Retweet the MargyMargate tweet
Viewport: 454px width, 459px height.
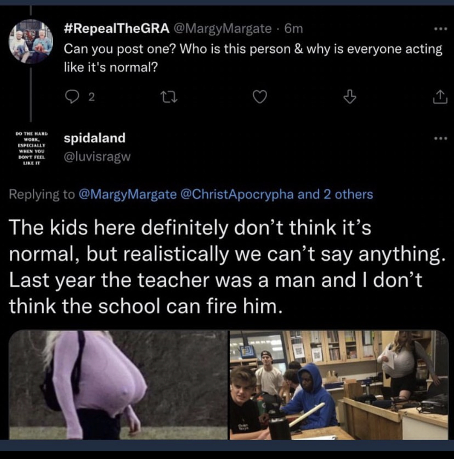coord(169,97)
